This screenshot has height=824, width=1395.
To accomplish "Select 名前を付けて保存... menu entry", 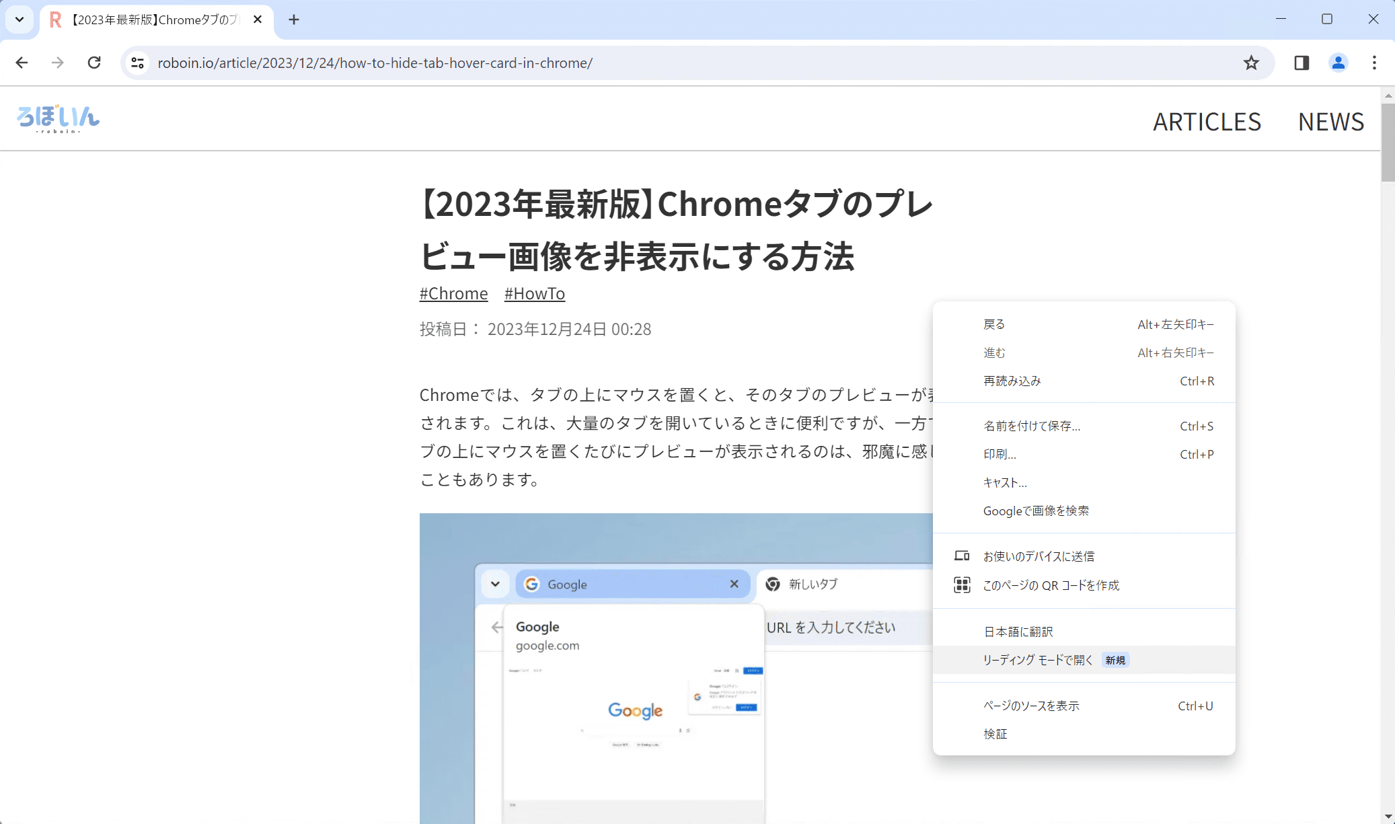I will (1084, 426).
